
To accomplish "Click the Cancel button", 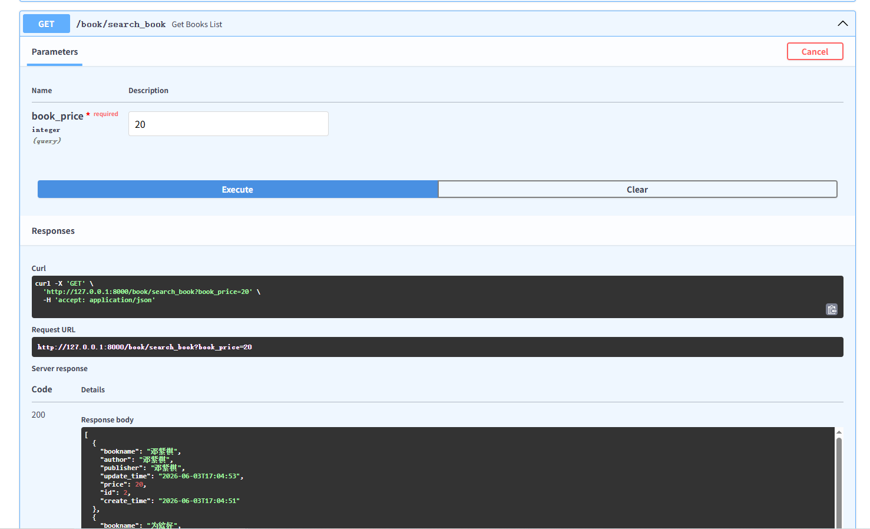I will click(x=815, y=52).
